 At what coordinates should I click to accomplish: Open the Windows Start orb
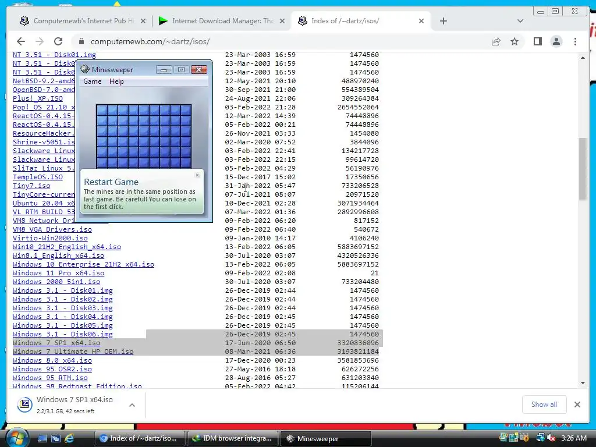pyautogui.click(x=17, y=438)
